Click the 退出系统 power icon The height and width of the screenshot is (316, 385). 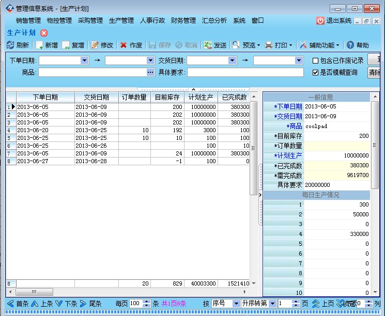point(320,21)
